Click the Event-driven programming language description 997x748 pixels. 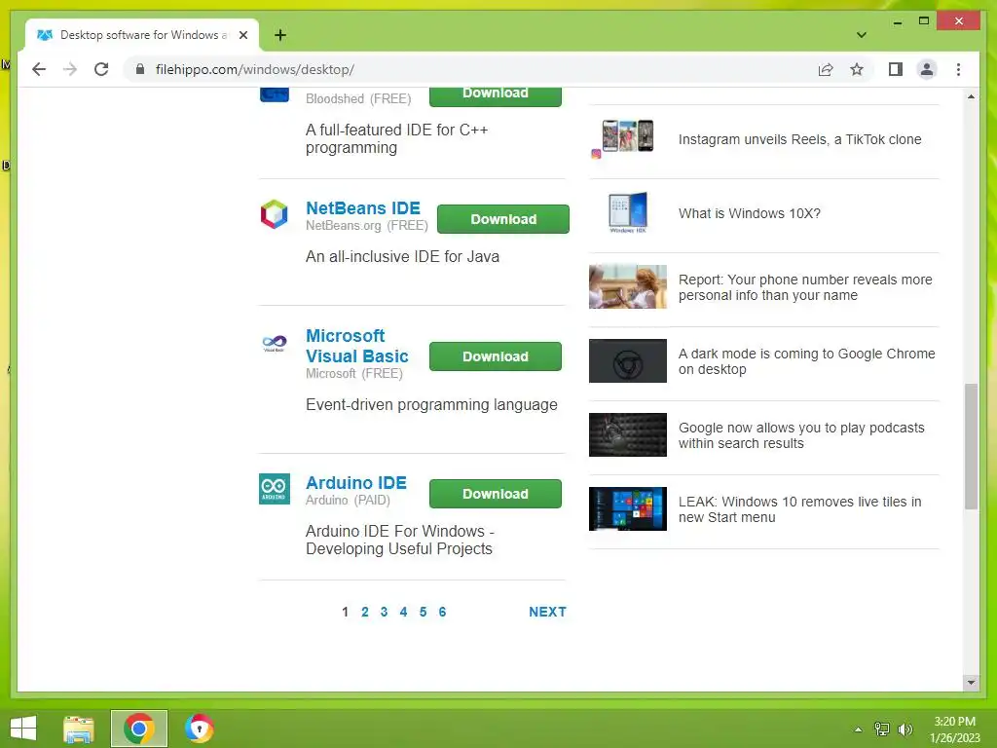pos(431,404)
